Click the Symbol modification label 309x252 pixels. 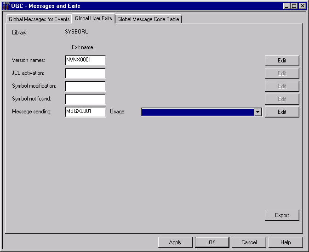click(34, 86)
